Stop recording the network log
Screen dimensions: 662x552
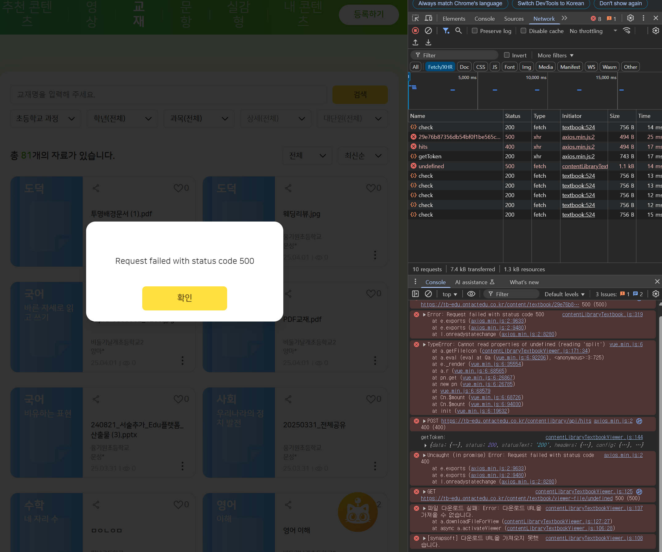(x=415, y=31)
